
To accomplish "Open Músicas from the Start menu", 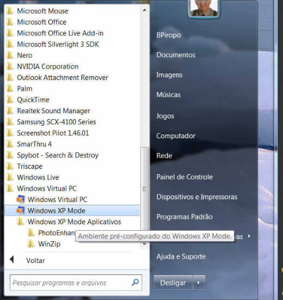I will click(x=169, y=95).
